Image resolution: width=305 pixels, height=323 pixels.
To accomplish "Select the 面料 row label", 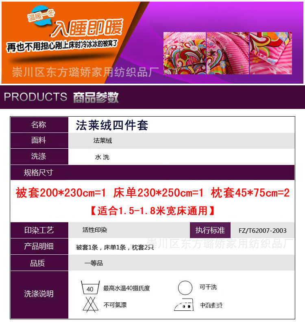I will click(x=39, y=141).
